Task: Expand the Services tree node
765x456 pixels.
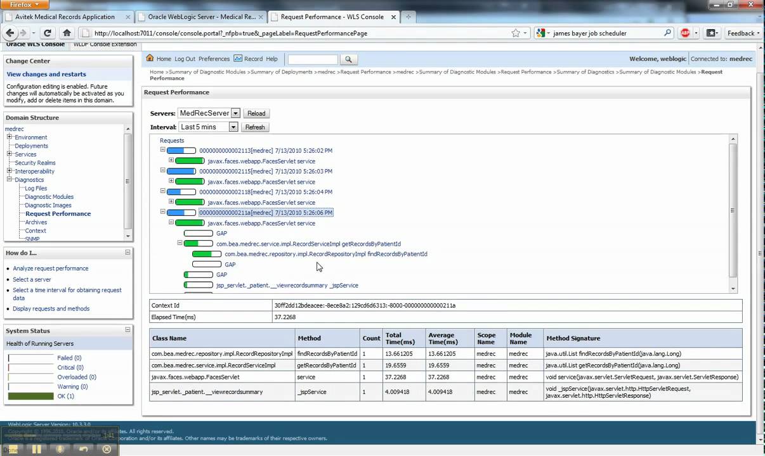Action: (x=10, y=154)
